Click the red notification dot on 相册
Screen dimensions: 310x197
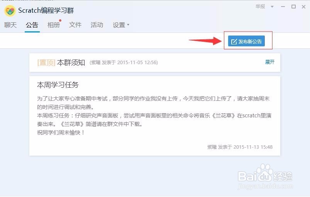click(60, 20)
